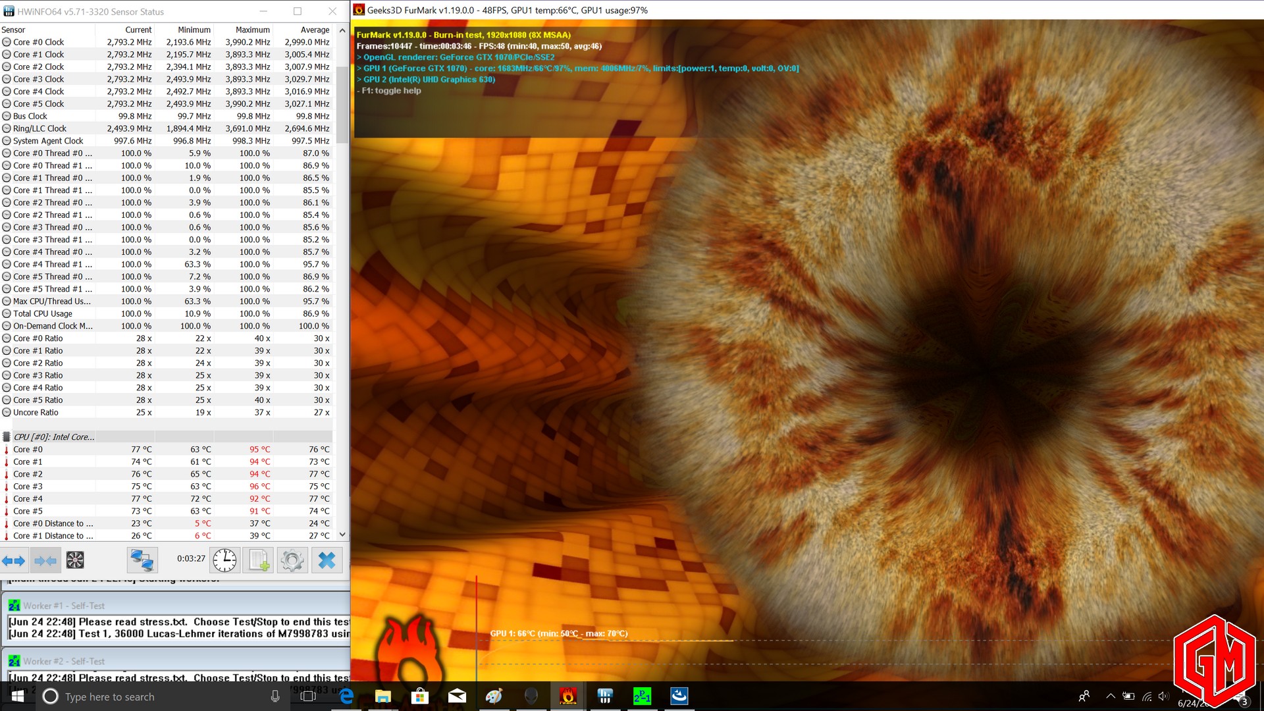Open HWiNFO remote network monitors icon
The height and width of the screenshot is (711, 1264).
pos(142,560)
